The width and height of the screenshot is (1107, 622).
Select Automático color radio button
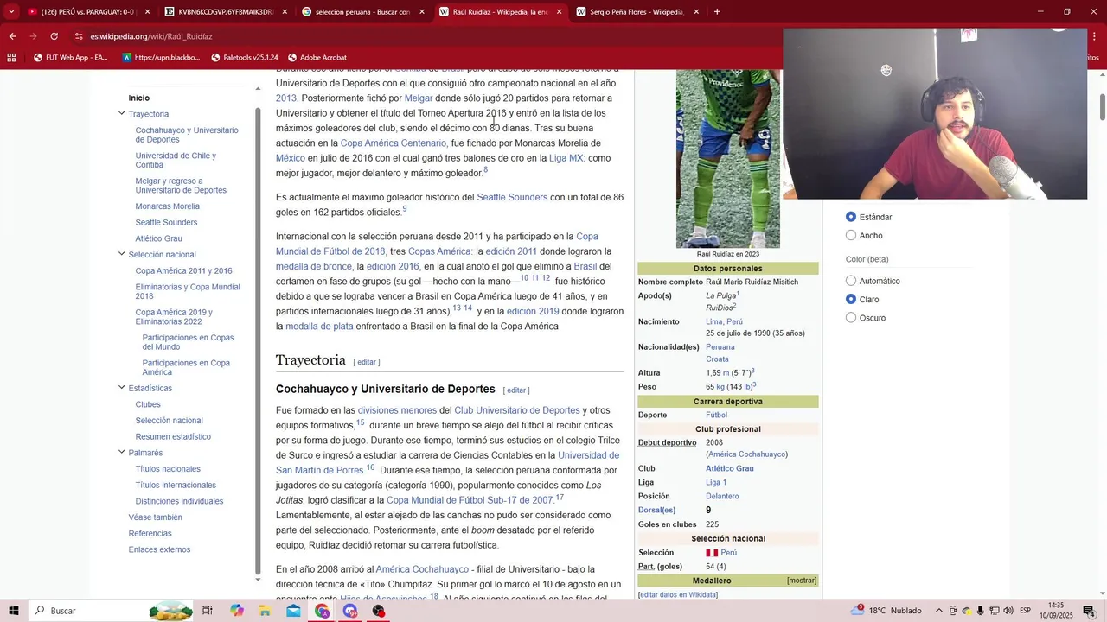(x=851, y=281)
